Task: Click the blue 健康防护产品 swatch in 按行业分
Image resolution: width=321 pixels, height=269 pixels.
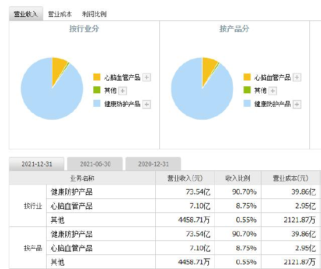Action: pyautogui.click(x=97, y=103)
